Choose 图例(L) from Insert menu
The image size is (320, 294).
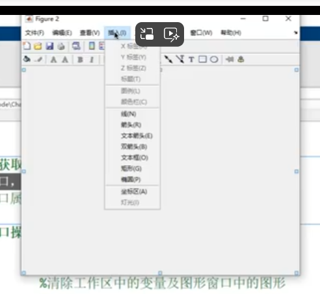[133, 91]
